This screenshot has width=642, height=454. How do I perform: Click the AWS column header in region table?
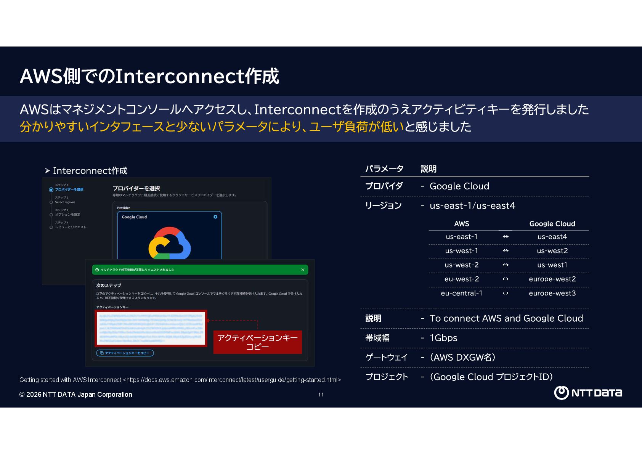462,224
